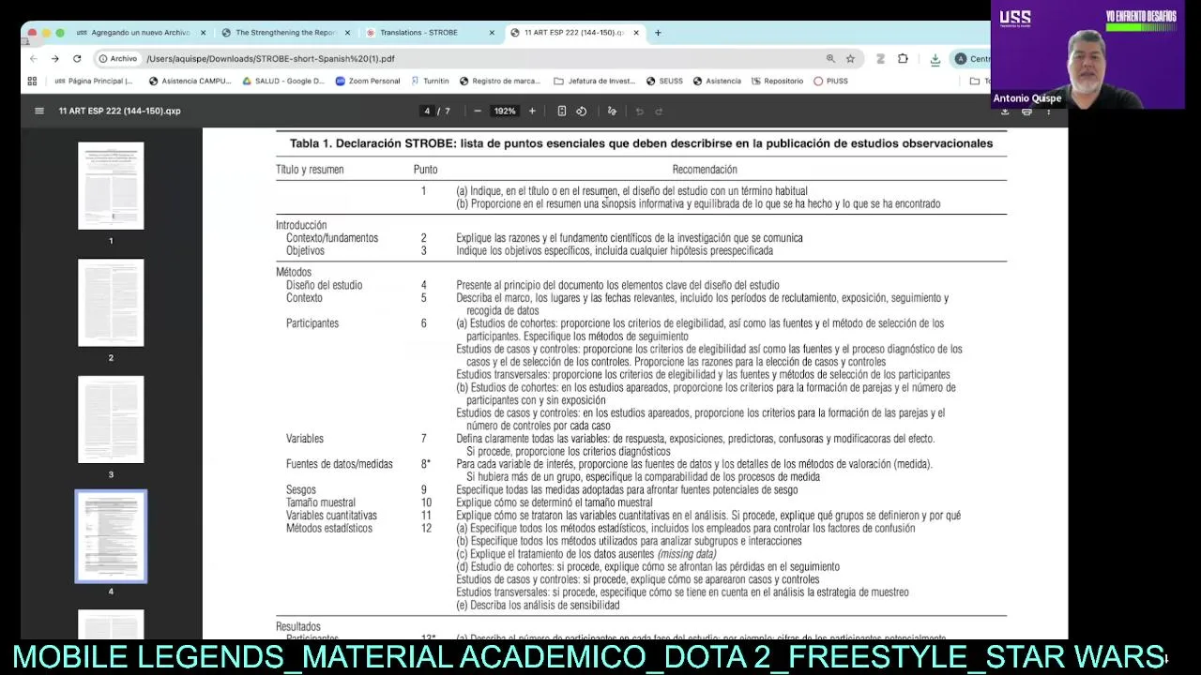Click the 'Resultados' section heading
Viewport: 1201px width, 675px height.
pos(298,626)
